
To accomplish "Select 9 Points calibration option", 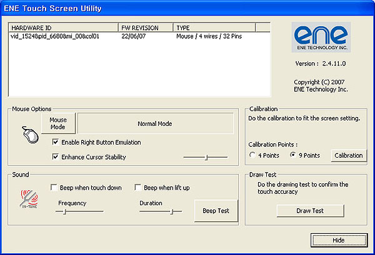I will point(292,155).
